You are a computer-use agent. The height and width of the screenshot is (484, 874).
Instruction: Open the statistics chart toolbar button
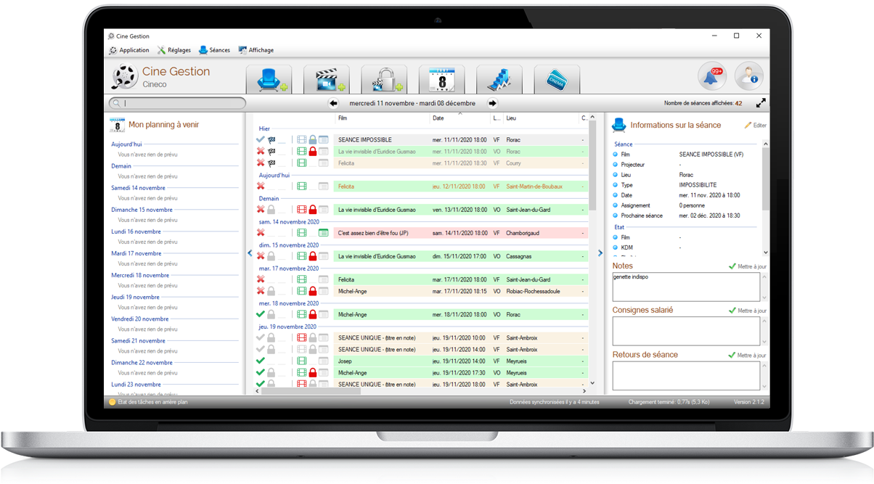[499, 79]
